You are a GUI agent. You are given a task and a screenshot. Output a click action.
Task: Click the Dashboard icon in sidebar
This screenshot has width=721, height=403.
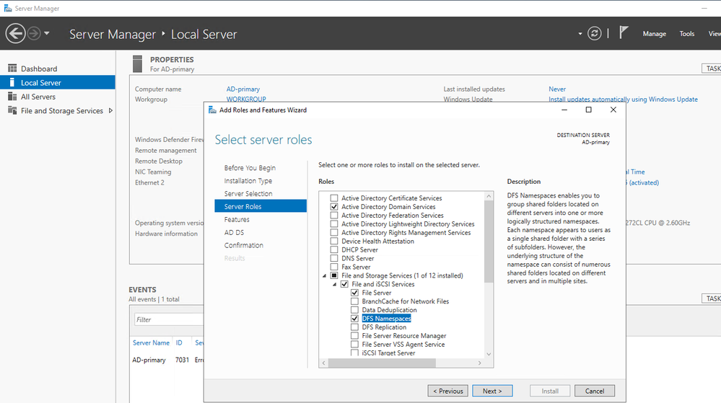pos(12,68)
